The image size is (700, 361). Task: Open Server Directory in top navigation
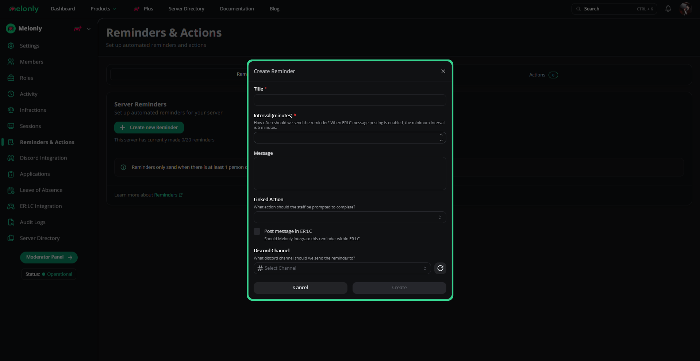click(x=186, y=9)
